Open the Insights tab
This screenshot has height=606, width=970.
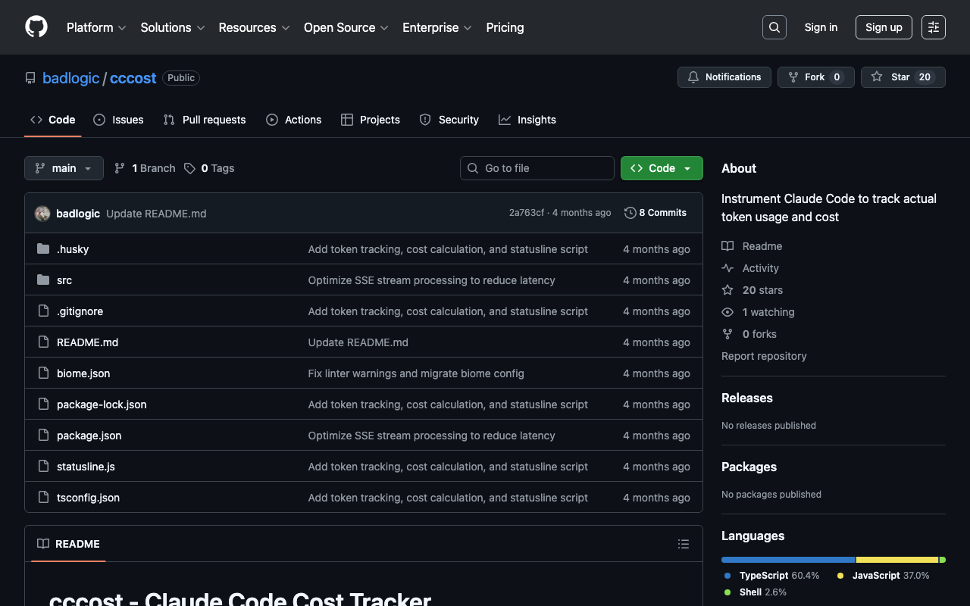527,120
